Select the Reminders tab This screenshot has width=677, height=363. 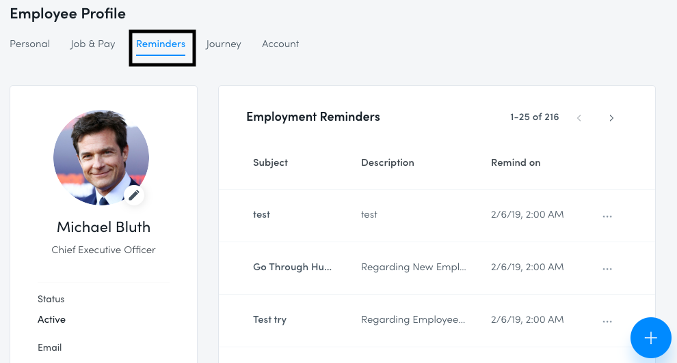pyautogui.click(x=161, y=44)
